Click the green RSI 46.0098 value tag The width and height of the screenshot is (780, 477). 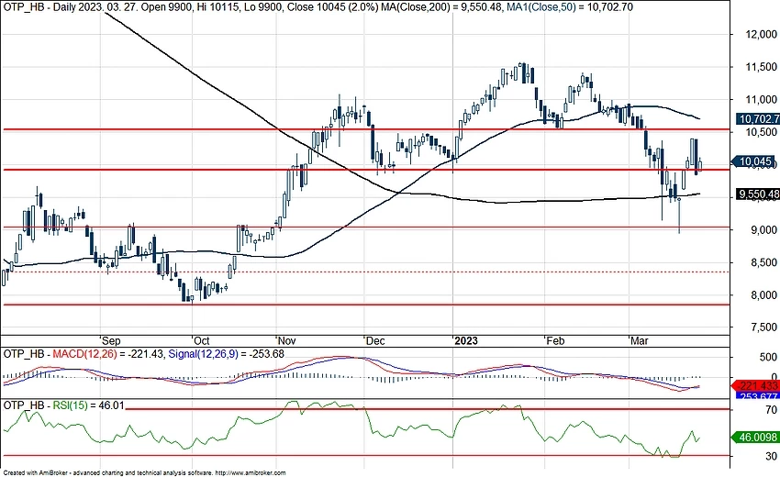click(758, 438)
